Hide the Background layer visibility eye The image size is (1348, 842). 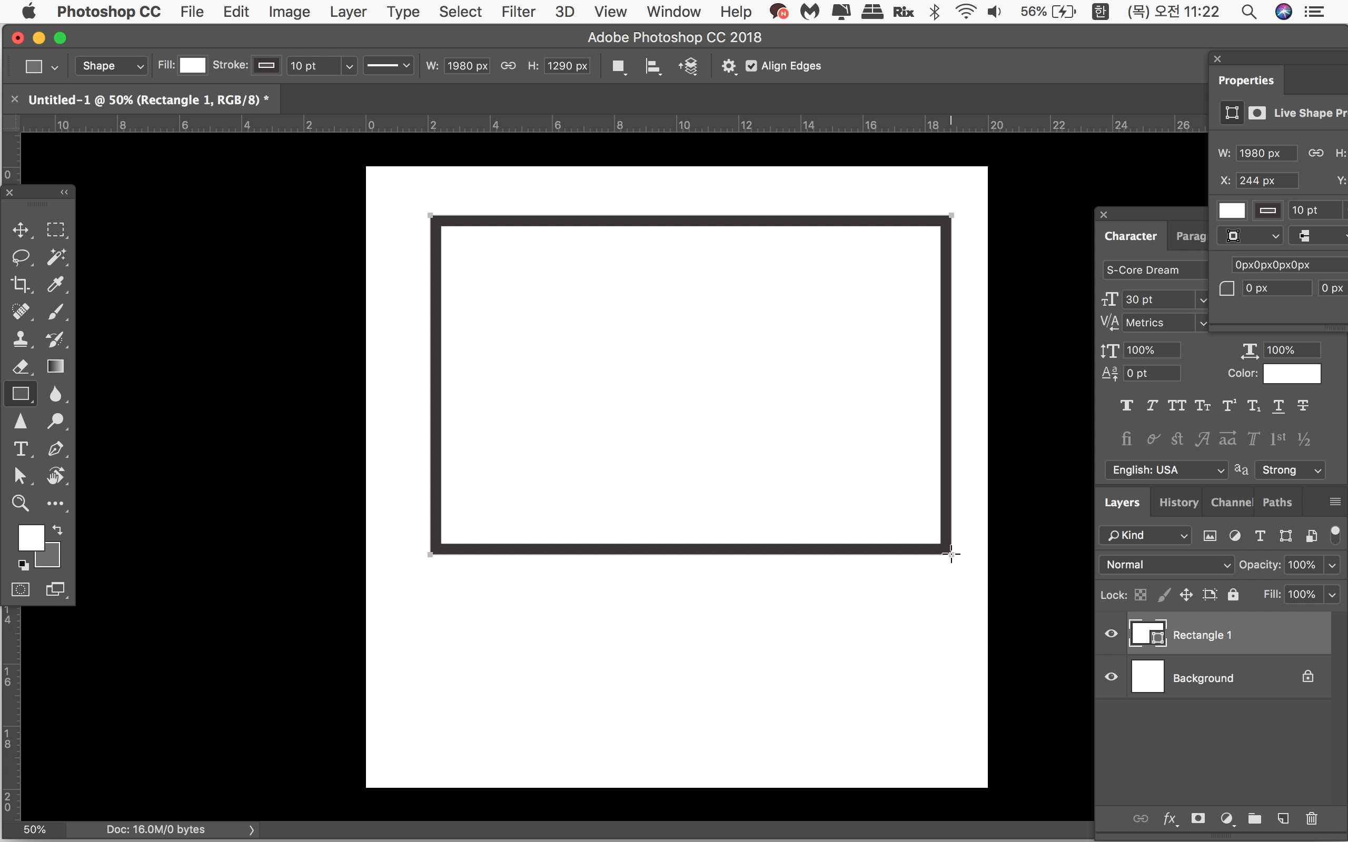(x=1111, y=677)
